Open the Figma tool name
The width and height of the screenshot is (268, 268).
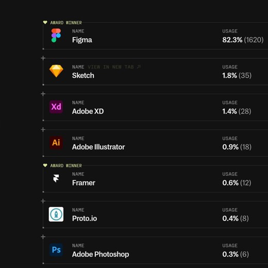[x=82, y=40]
